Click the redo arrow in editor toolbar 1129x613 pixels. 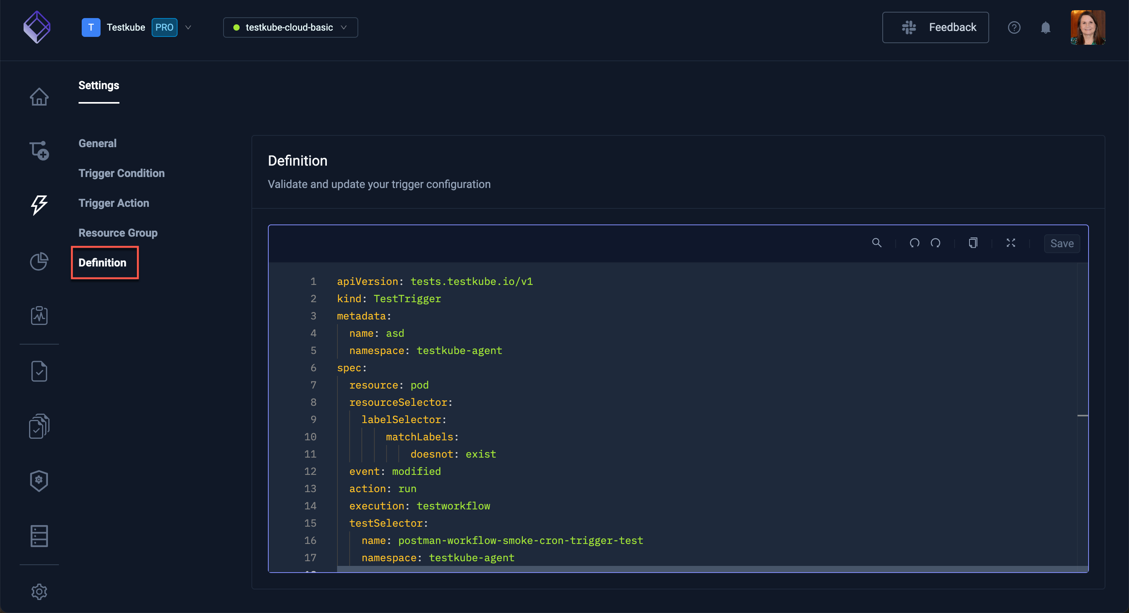coord(935,243)
